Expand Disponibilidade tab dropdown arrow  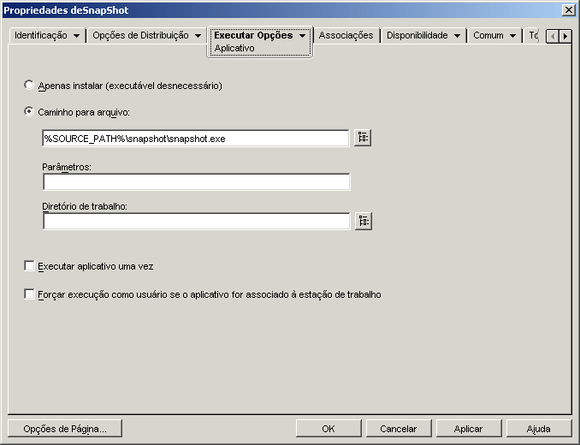[457, 36]
